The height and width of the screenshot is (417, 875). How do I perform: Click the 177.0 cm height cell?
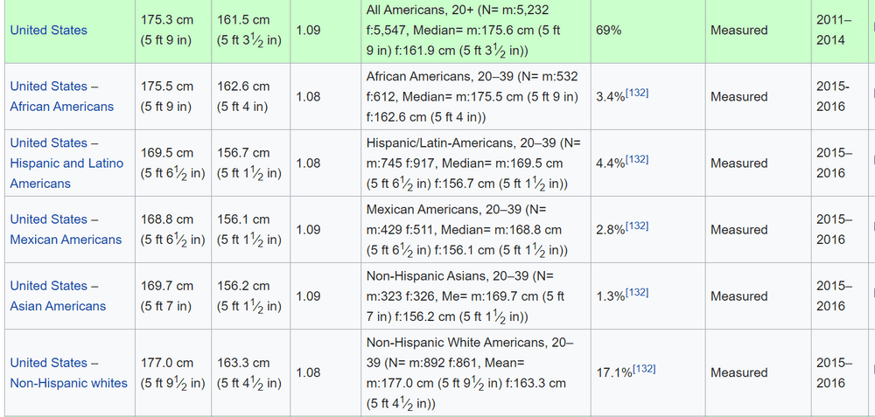[x=173, y=373]
